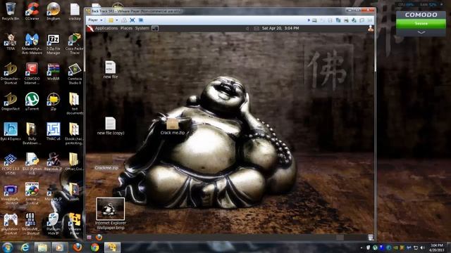451x253 pixels.
Task: Open Camtasia Studio 8
Action: [x=75, y=74]
